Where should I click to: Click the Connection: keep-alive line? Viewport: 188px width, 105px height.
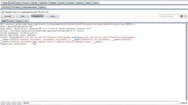(13, 44)
